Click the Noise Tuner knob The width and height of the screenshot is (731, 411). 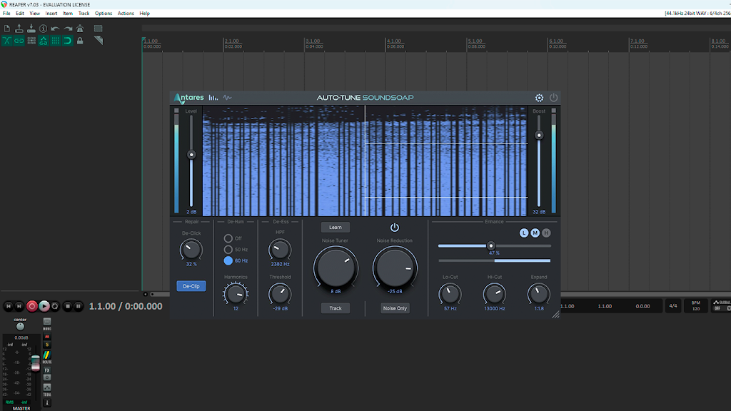(336, 268)
